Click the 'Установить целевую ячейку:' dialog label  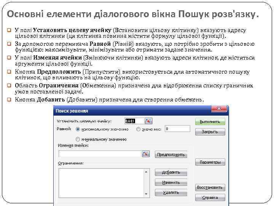click(84, 121)
